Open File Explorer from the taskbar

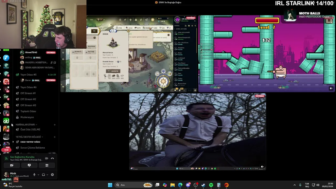[172, 185]
